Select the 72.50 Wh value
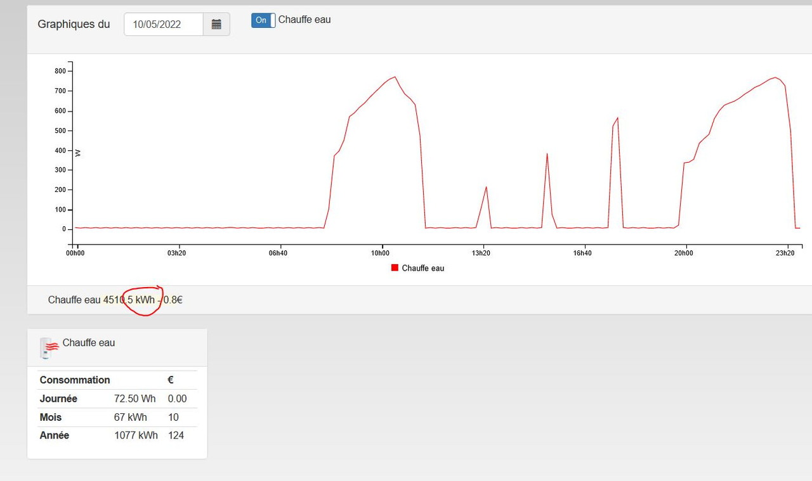Viewport: 812px width, 481px height. [x=135, y=399]
